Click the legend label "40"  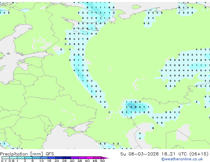tap(87, 161)
